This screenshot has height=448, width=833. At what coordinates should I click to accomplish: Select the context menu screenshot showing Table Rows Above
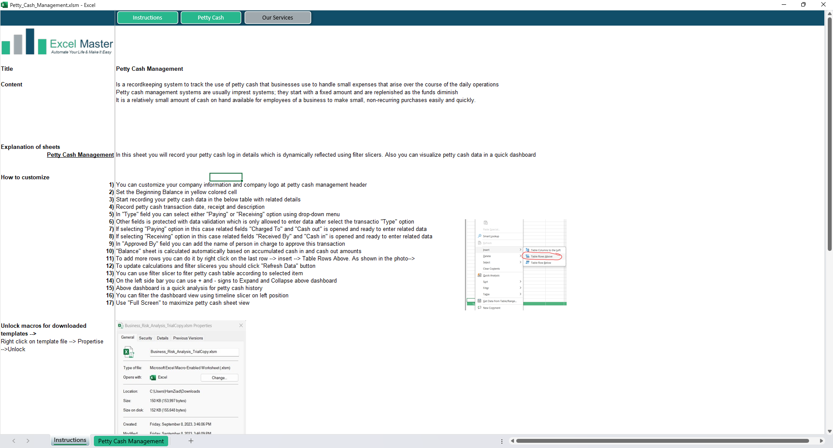point(515,265)
